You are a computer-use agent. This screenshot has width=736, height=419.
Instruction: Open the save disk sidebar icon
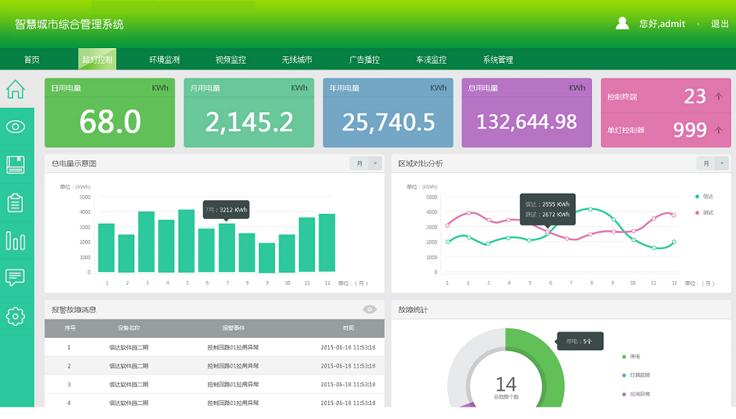coord(16,165)
